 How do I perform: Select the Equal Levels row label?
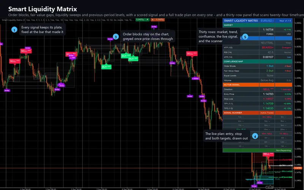click(230, 76)
